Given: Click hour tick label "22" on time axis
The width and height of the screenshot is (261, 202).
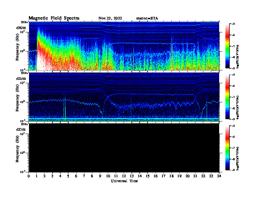Looking at the screenshot, I should pos(203,176).
